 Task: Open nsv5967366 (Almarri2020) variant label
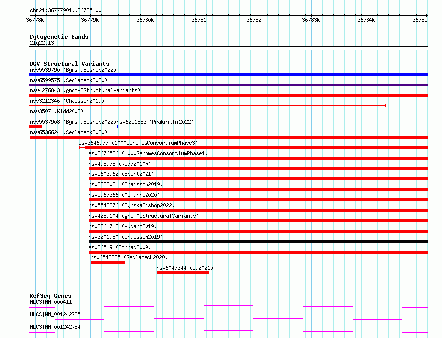(124, 195)
